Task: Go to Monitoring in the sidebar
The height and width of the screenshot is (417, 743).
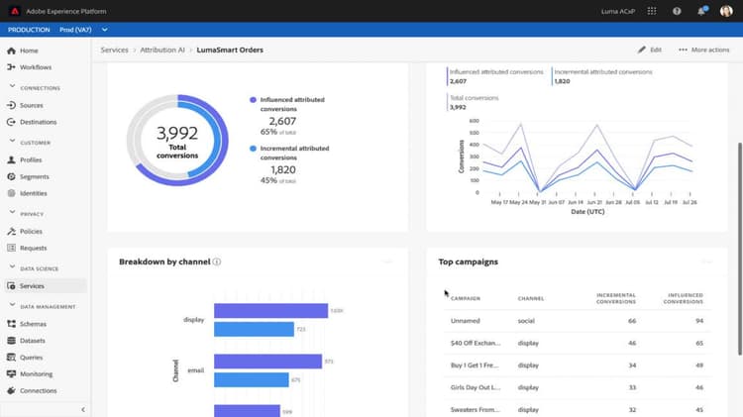Action: click(36, 373)
